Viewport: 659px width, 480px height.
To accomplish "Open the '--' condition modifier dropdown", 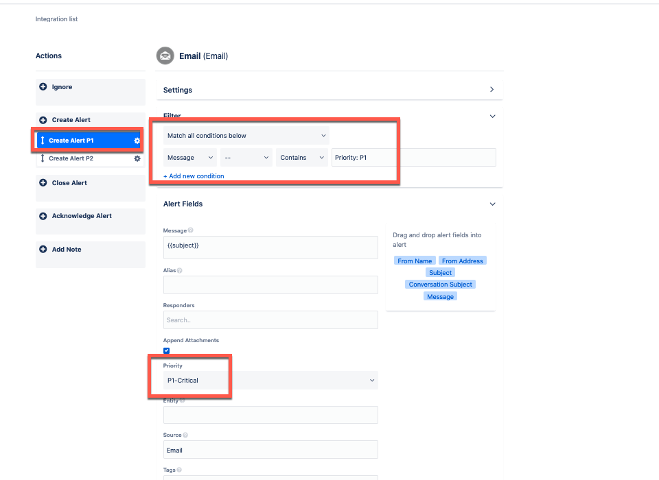I will (246, 158).
